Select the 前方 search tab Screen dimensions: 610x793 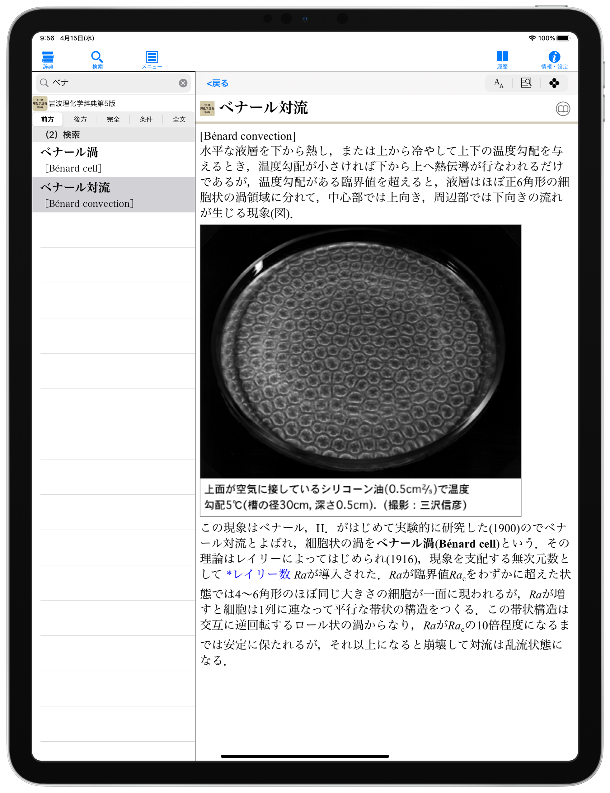coord(48,119)
